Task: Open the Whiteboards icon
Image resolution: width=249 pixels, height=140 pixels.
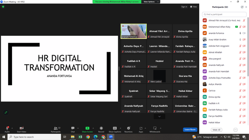Action: pos(155,128)
